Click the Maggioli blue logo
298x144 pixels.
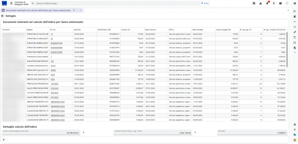pos(4,3)
